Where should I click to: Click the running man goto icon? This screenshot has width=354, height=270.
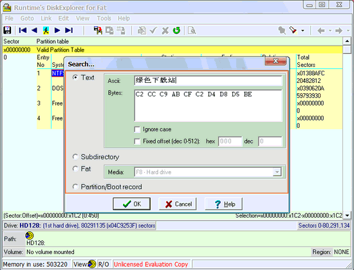(x=46, y=30)
